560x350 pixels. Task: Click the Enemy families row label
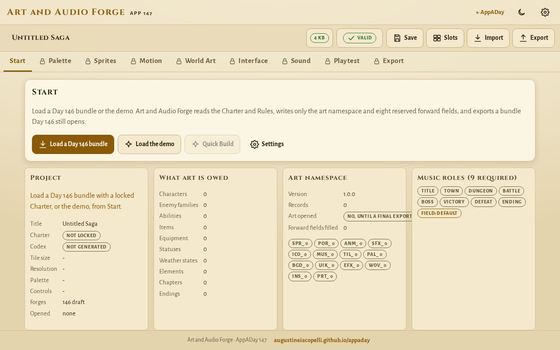[x=178, y=205]
